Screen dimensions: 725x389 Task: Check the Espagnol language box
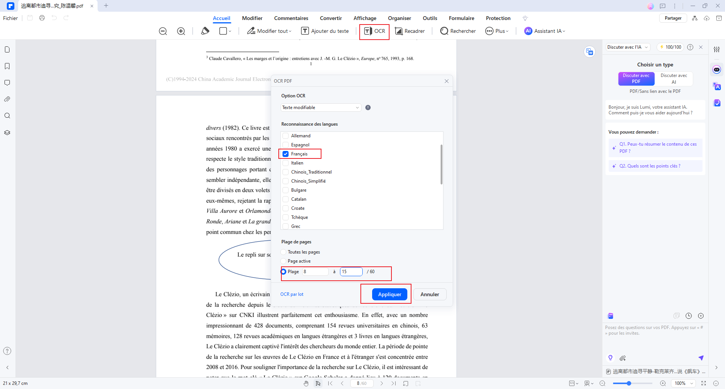pos(286,145)
